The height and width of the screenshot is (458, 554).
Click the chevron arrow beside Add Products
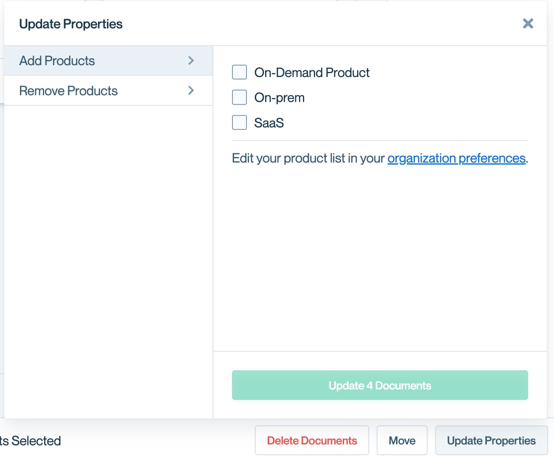(191, 61)
